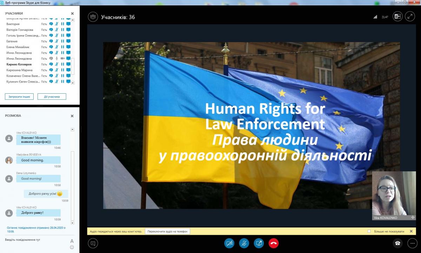Close the РОЗМОВА chat panel

(72, 116)
